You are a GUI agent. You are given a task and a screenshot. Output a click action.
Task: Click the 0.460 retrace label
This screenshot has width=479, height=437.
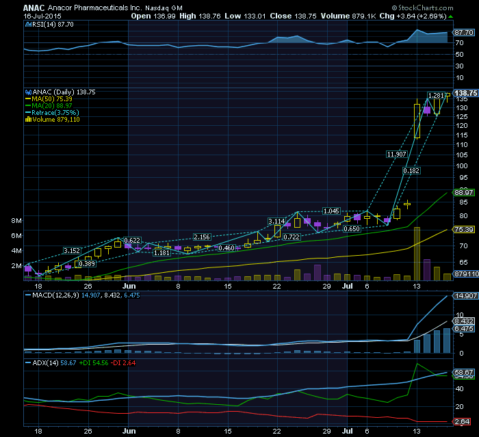[226, 248]
